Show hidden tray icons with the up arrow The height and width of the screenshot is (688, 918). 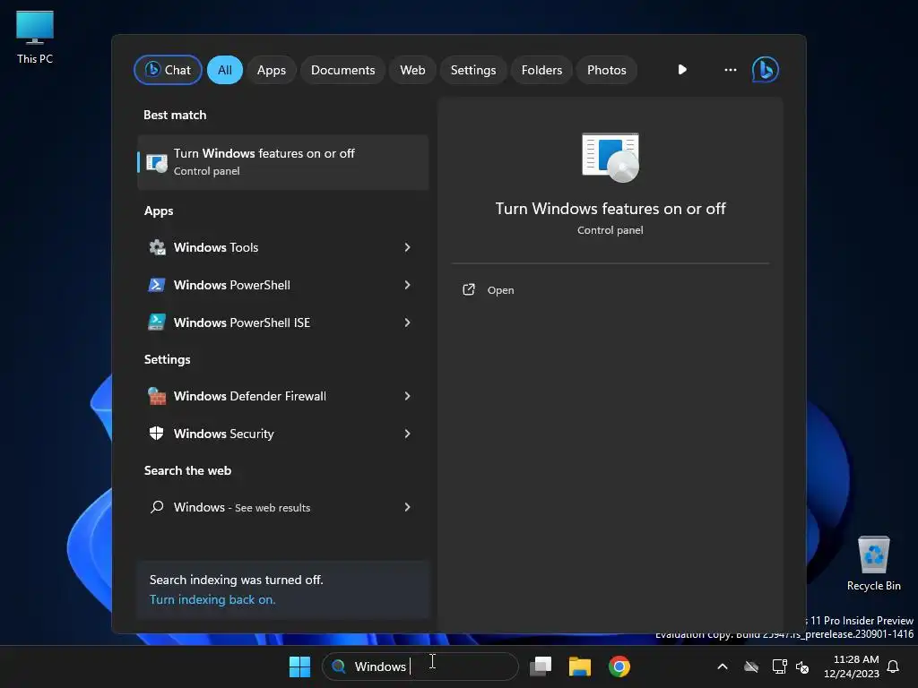(723, 666)
